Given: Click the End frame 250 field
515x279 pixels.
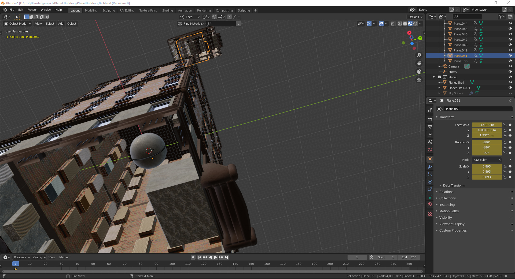Looking at the screenshot, I should pos(409,257).
